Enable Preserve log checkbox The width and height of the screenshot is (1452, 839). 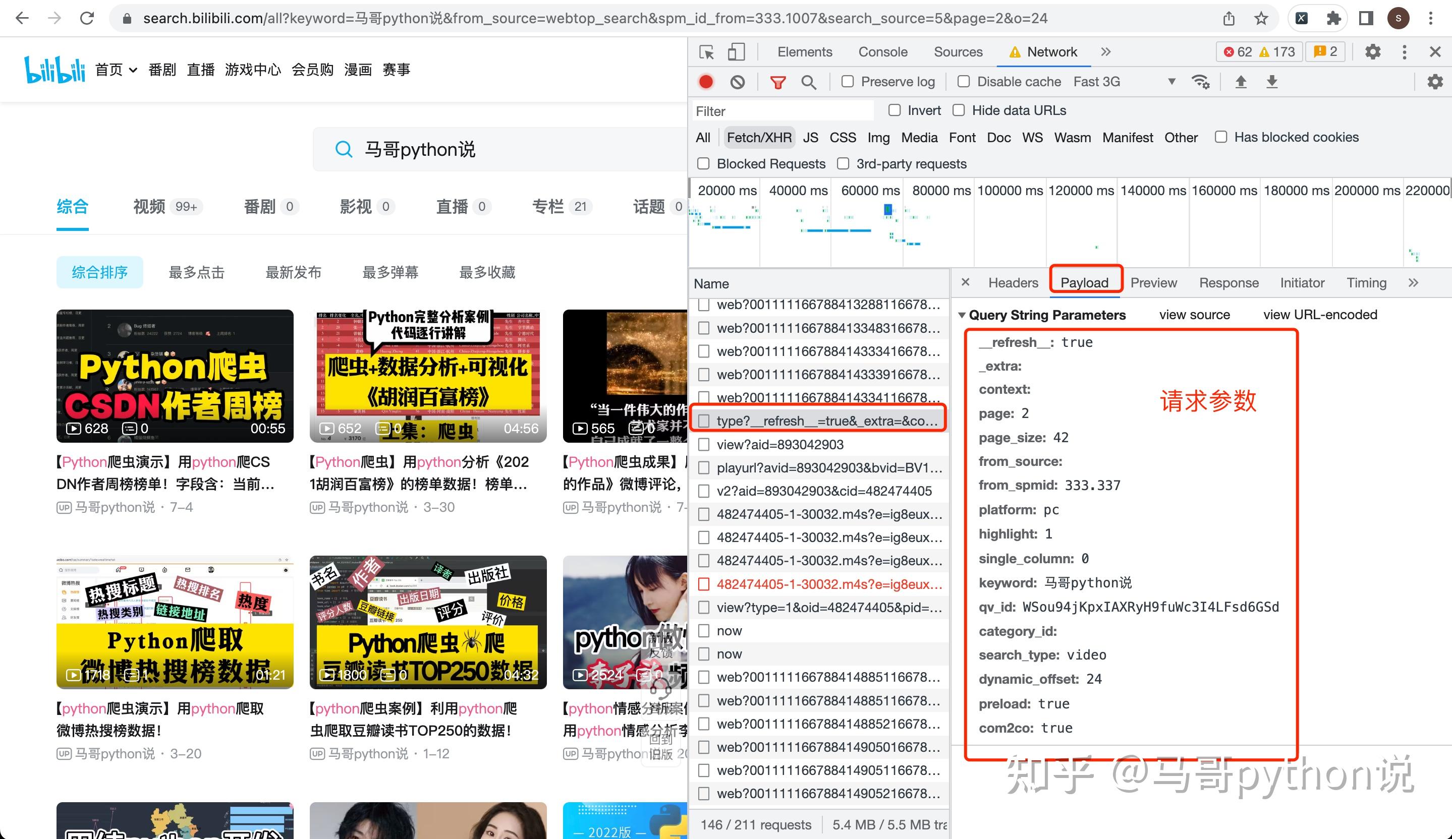(x=847, y=82)
